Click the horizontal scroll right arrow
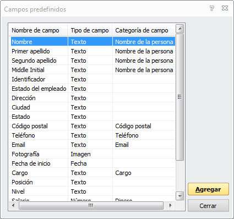 tap(171, 205)
